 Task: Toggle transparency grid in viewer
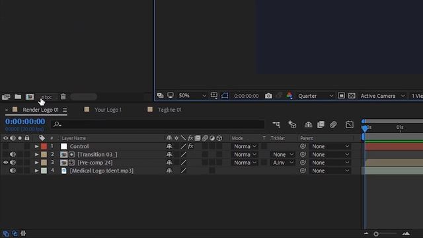352,95
